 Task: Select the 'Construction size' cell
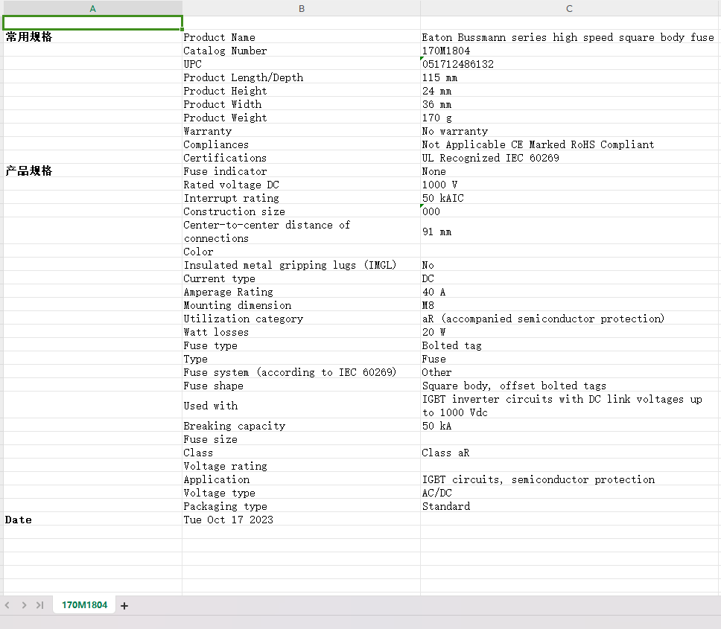click(301, 211)
